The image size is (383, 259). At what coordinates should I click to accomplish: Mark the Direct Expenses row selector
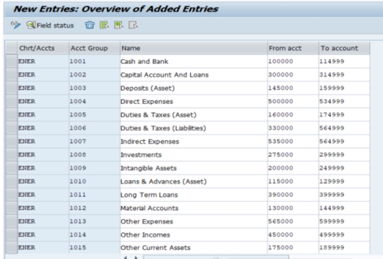click(x=11, y=102)
